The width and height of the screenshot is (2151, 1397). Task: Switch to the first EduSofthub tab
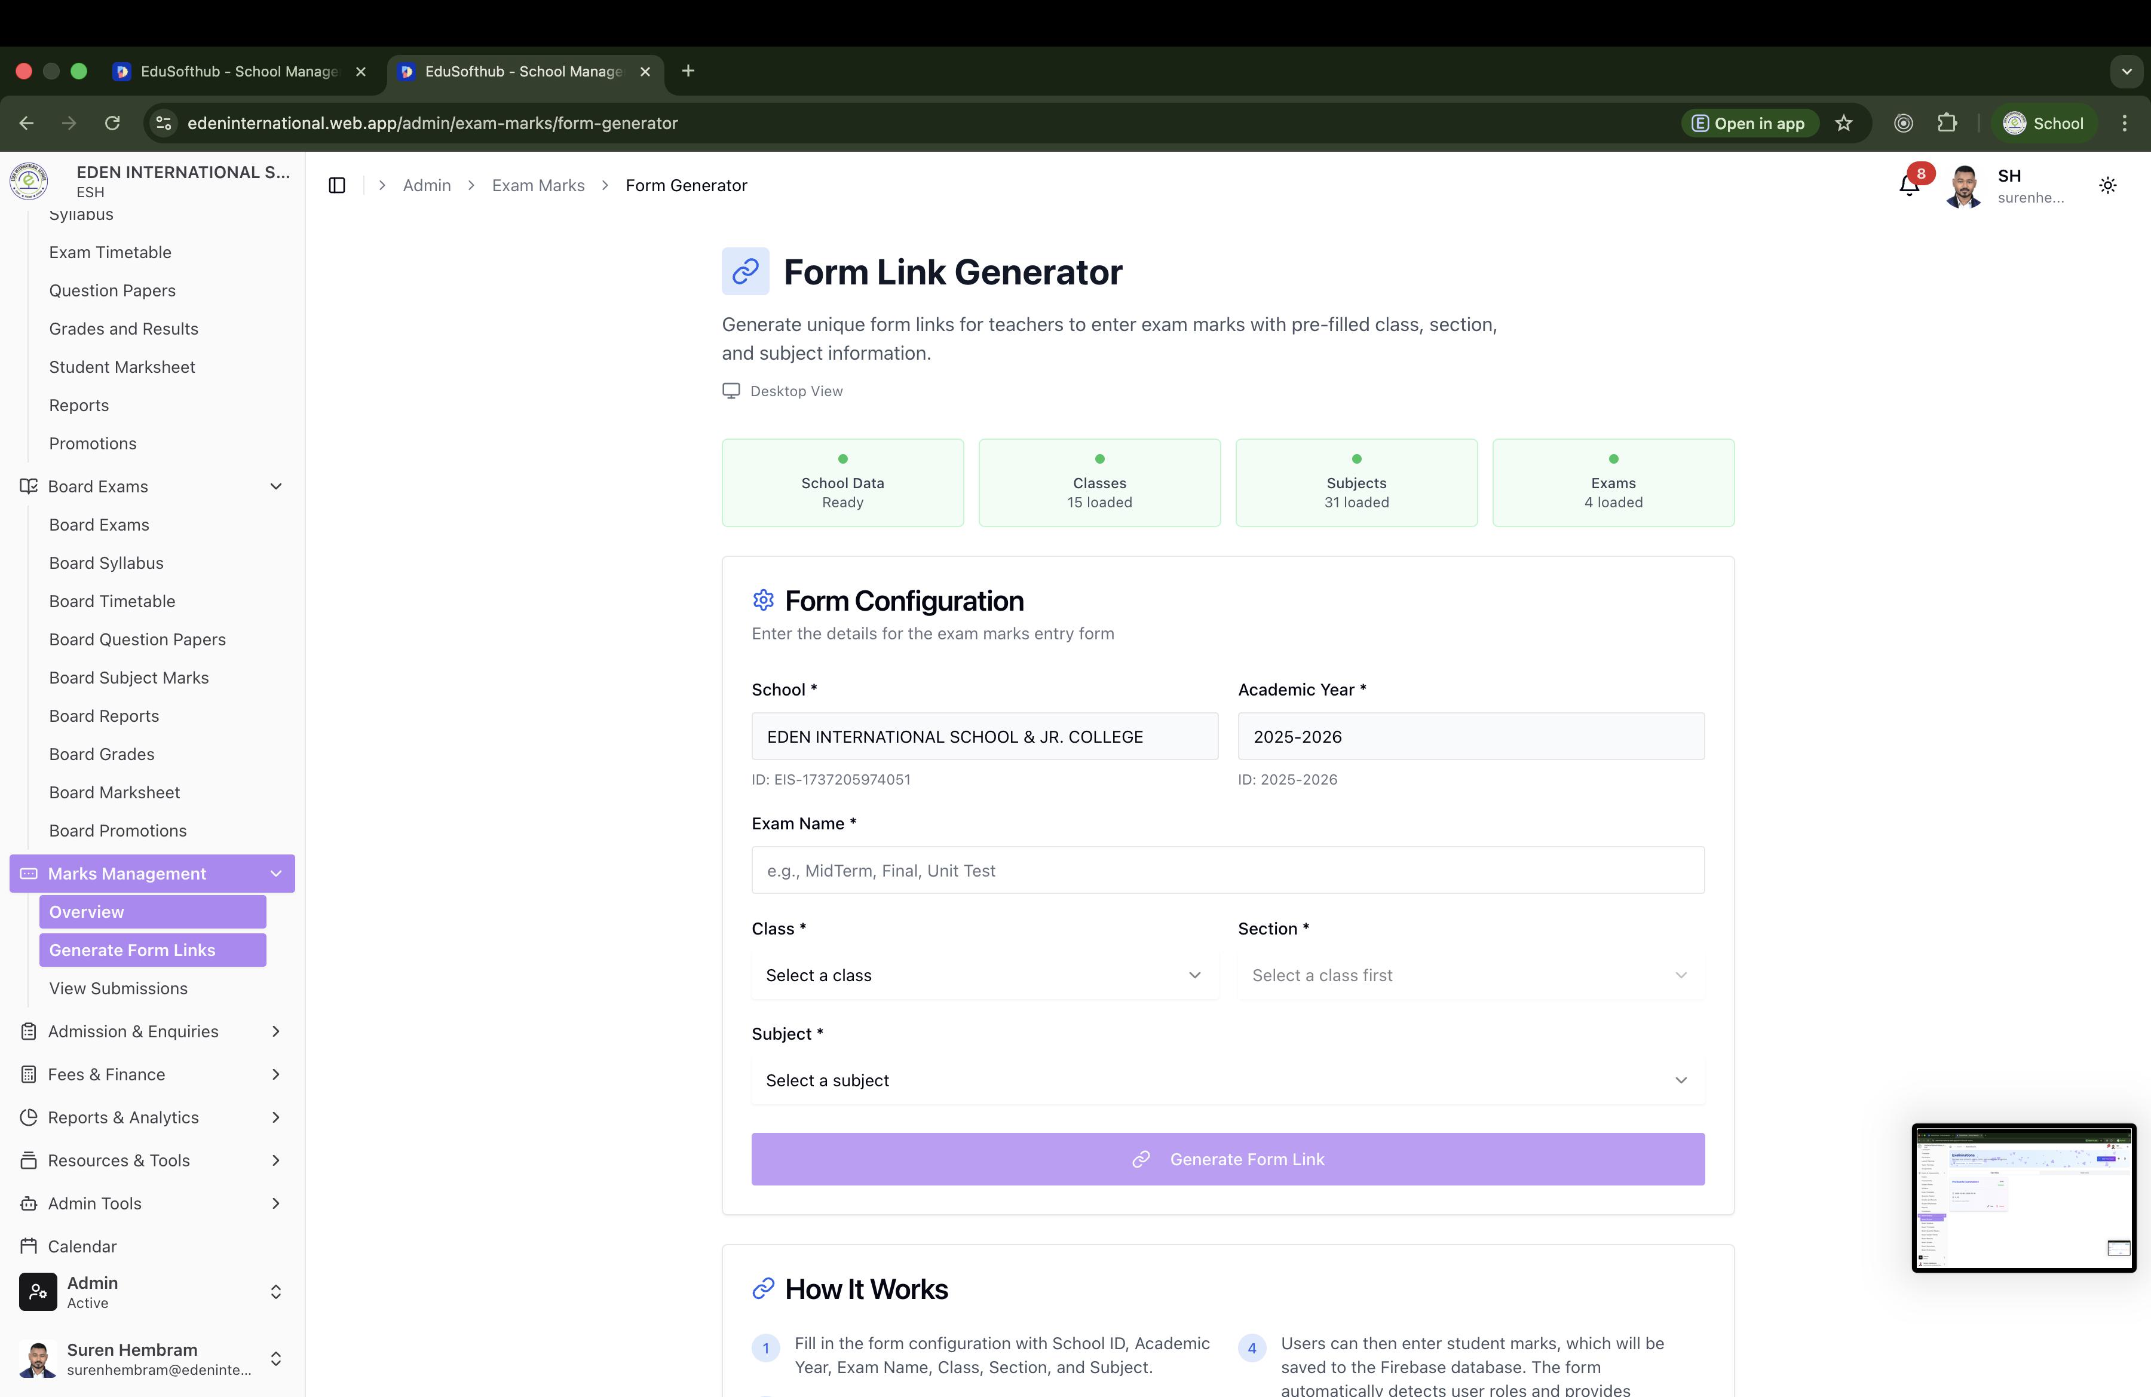coord(238,71)
